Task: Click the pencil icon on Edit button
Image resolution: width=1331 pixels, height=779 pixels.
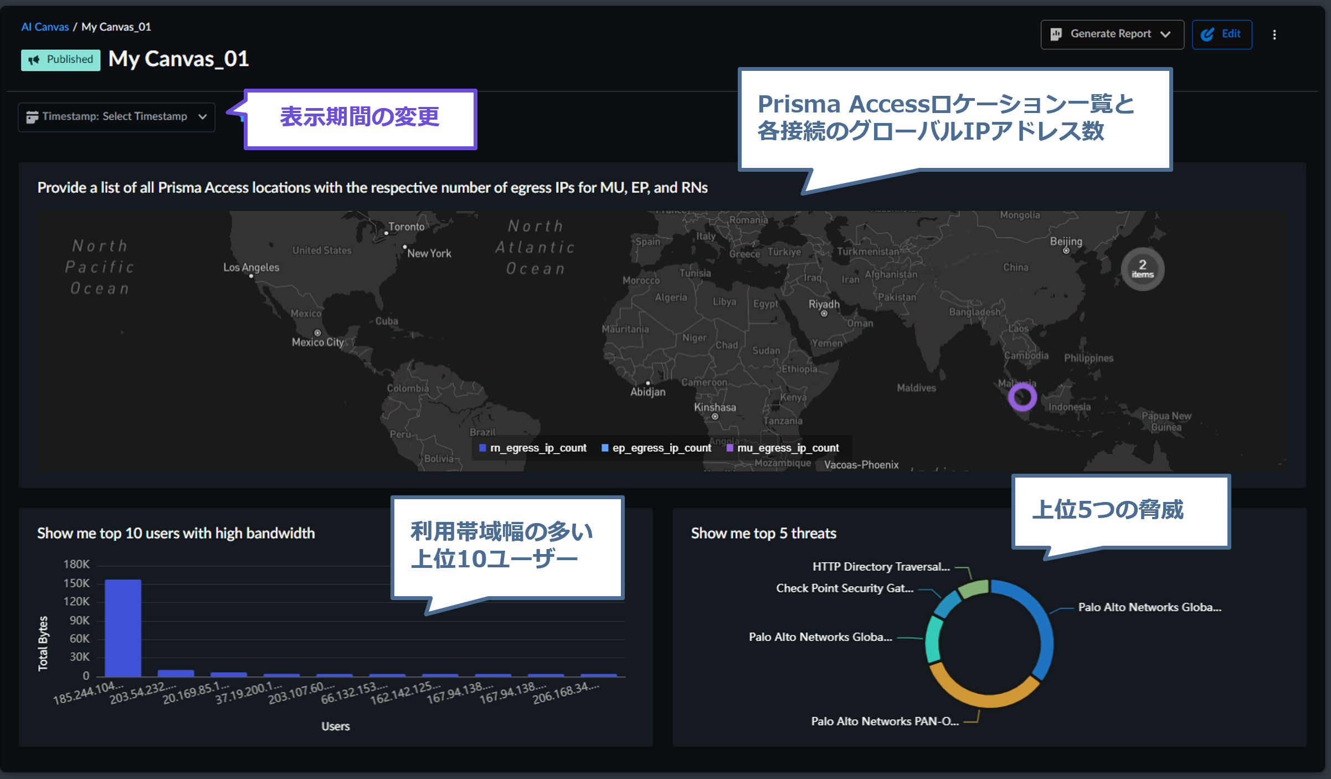Action: [1207, 34]
